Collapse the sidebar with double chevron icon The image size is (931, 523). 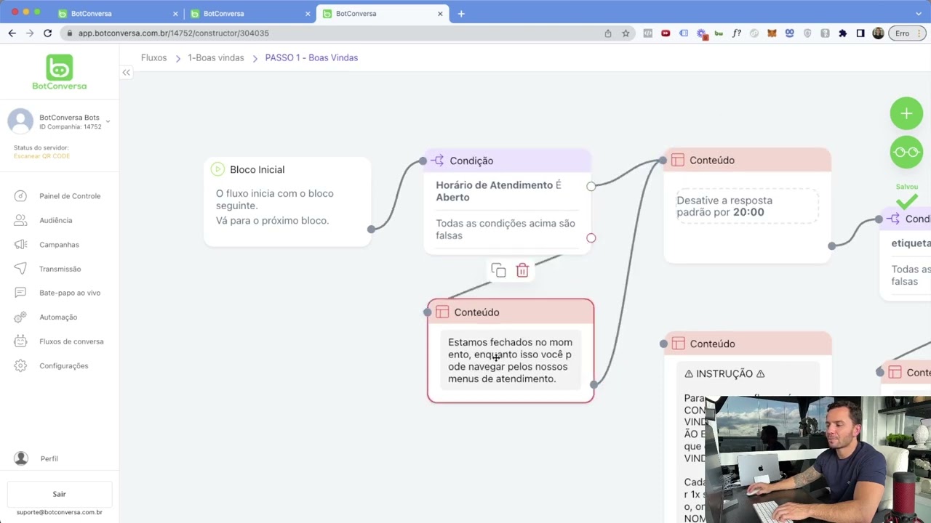click(127, 73)
